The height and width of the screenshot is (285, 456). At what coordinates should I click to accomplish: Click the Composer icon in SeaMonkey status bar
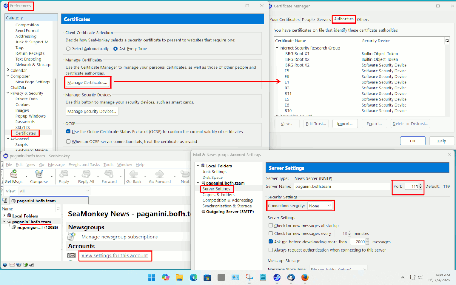point(19,265)
